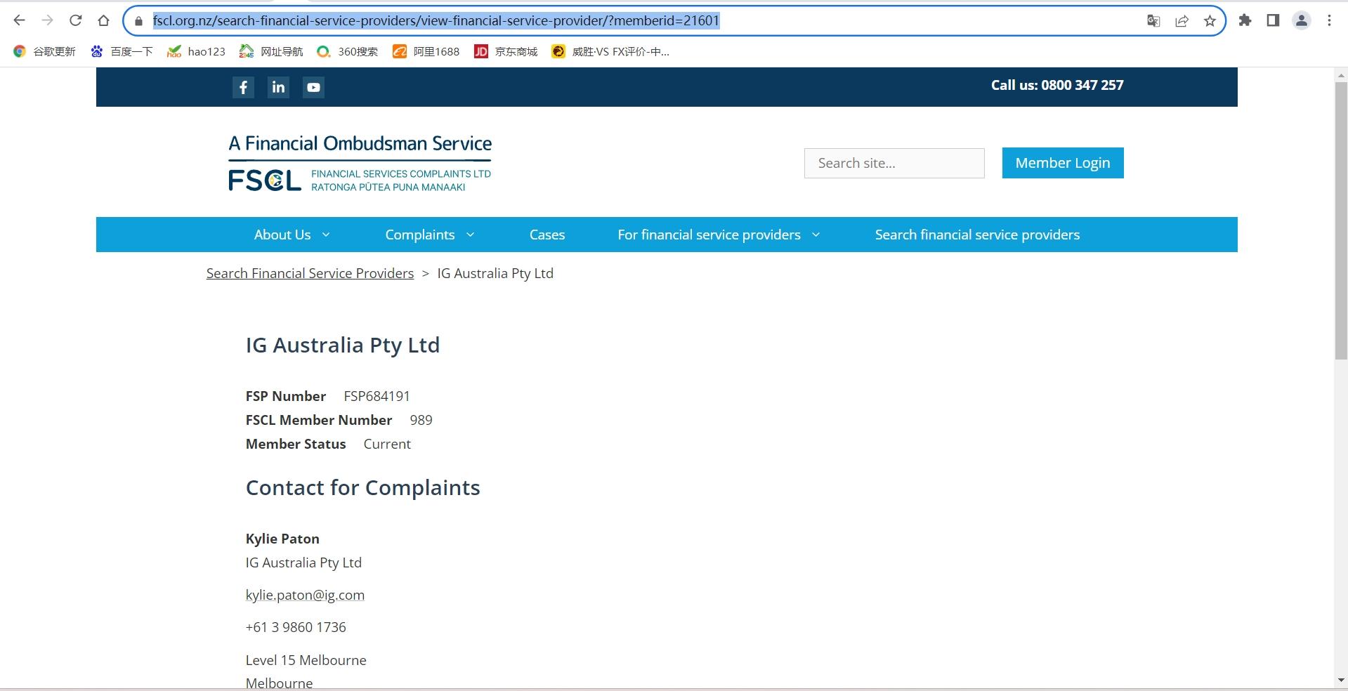
Task: Click the kylie.paton@ig.com email link
Action: click(305, 595)
